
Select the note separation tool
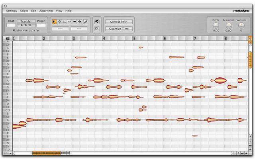point(80,22)
